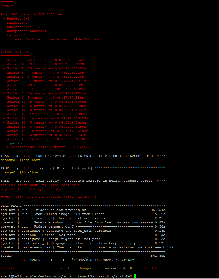Click the yellow 'changed=8' value
The width and height of the screenshot is (219, 279).
pyautogui.click(x=87, y=268)
